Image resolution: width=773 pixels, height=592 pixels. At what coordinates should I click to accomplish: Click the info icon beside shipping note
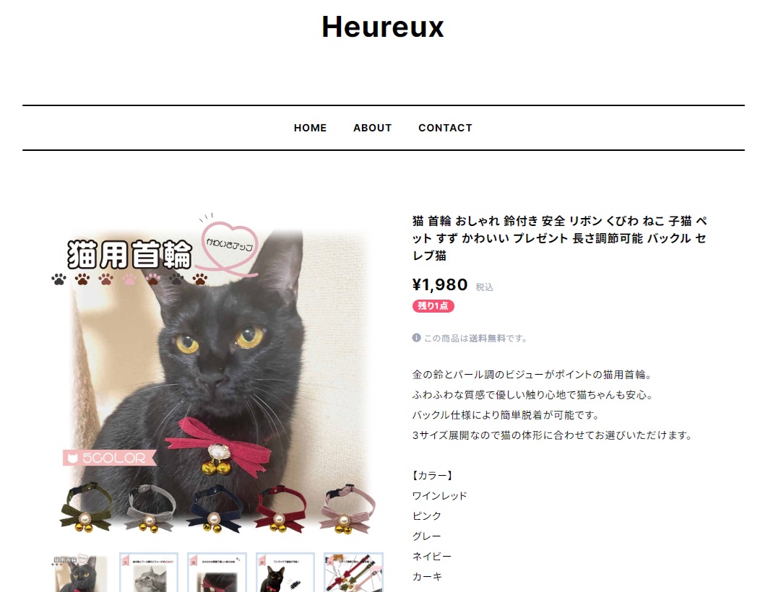417,338
